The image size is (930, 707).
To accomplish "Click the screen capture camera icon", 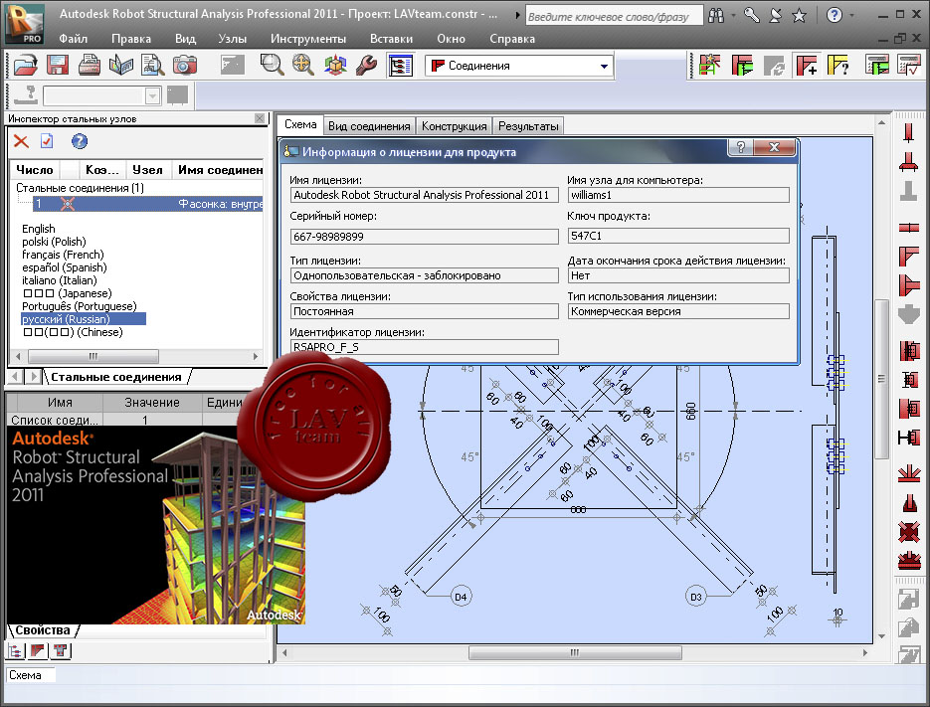I will 184,65.
